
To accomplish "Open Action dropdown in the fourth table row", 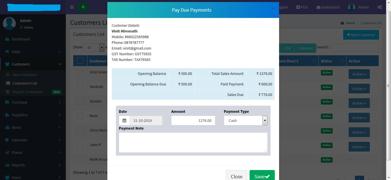I will [x=359, y=118].
